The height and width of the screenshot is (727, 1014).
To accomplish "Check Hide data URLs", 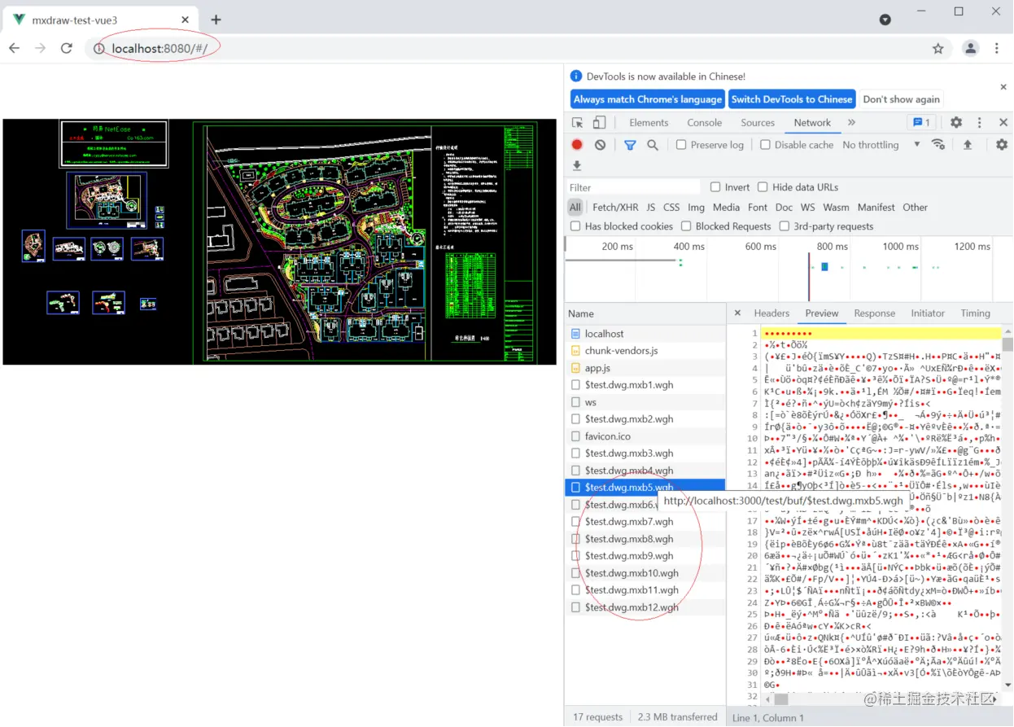I will pos(763,187).
